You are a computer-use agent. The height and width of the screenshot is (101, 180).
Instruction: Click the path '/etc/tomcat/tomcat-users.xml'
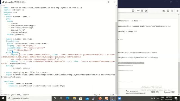click(31, 43)
